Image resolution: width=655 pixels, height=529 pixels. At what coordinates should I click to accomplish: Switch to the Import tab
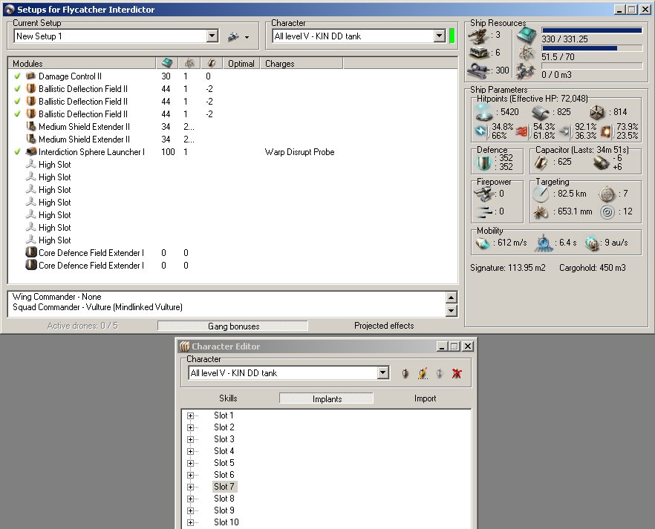tap(425, 398)
